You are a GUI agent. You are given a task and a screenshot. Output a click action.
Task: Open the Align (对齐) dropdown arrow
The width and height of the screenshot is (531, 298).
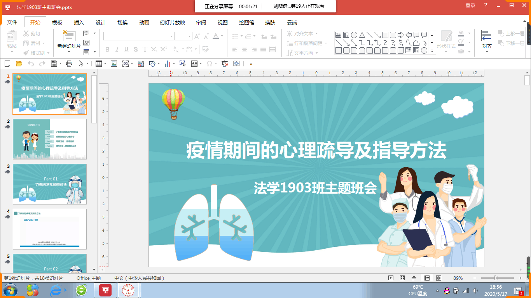click(486, 52)
